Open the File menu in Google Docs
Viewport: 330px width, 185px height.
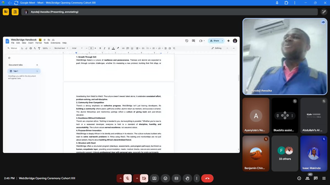point(13,43)
